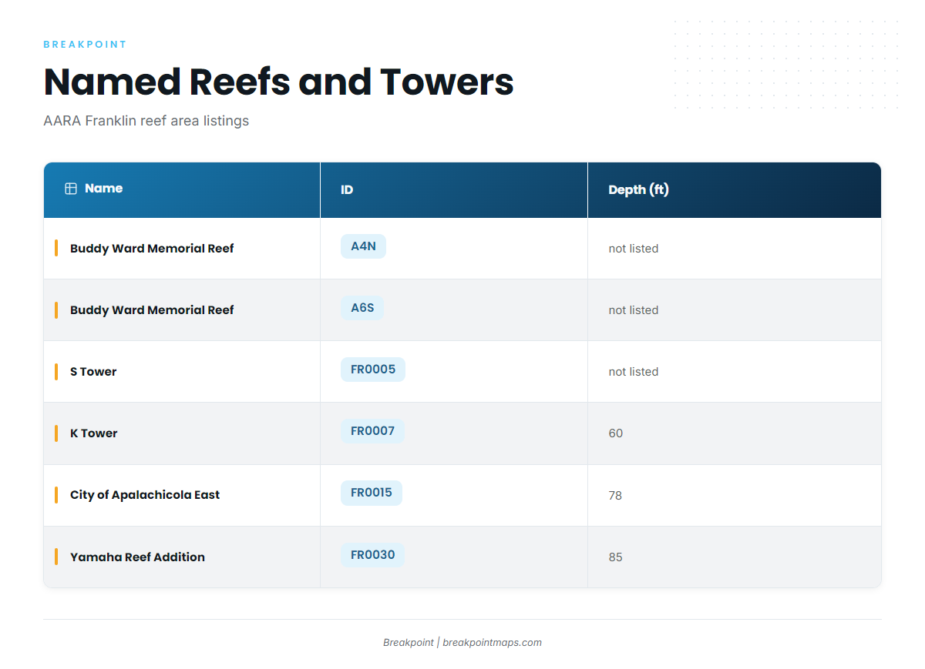Click 'not listed' depth in S Tower row

[x=634, y=372]
